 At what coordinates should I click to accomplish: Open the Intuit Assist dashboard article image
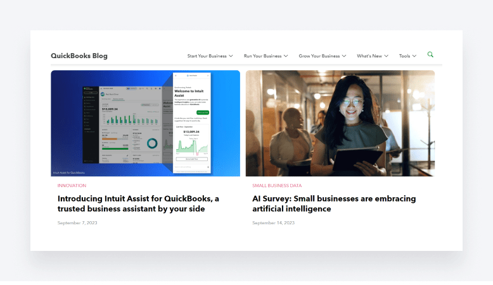145,123
